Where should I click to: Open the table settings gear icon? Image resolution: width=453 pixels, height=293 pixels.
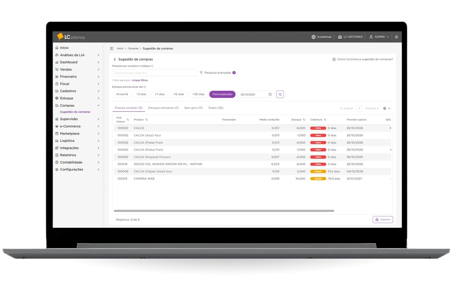pos(384,108)
